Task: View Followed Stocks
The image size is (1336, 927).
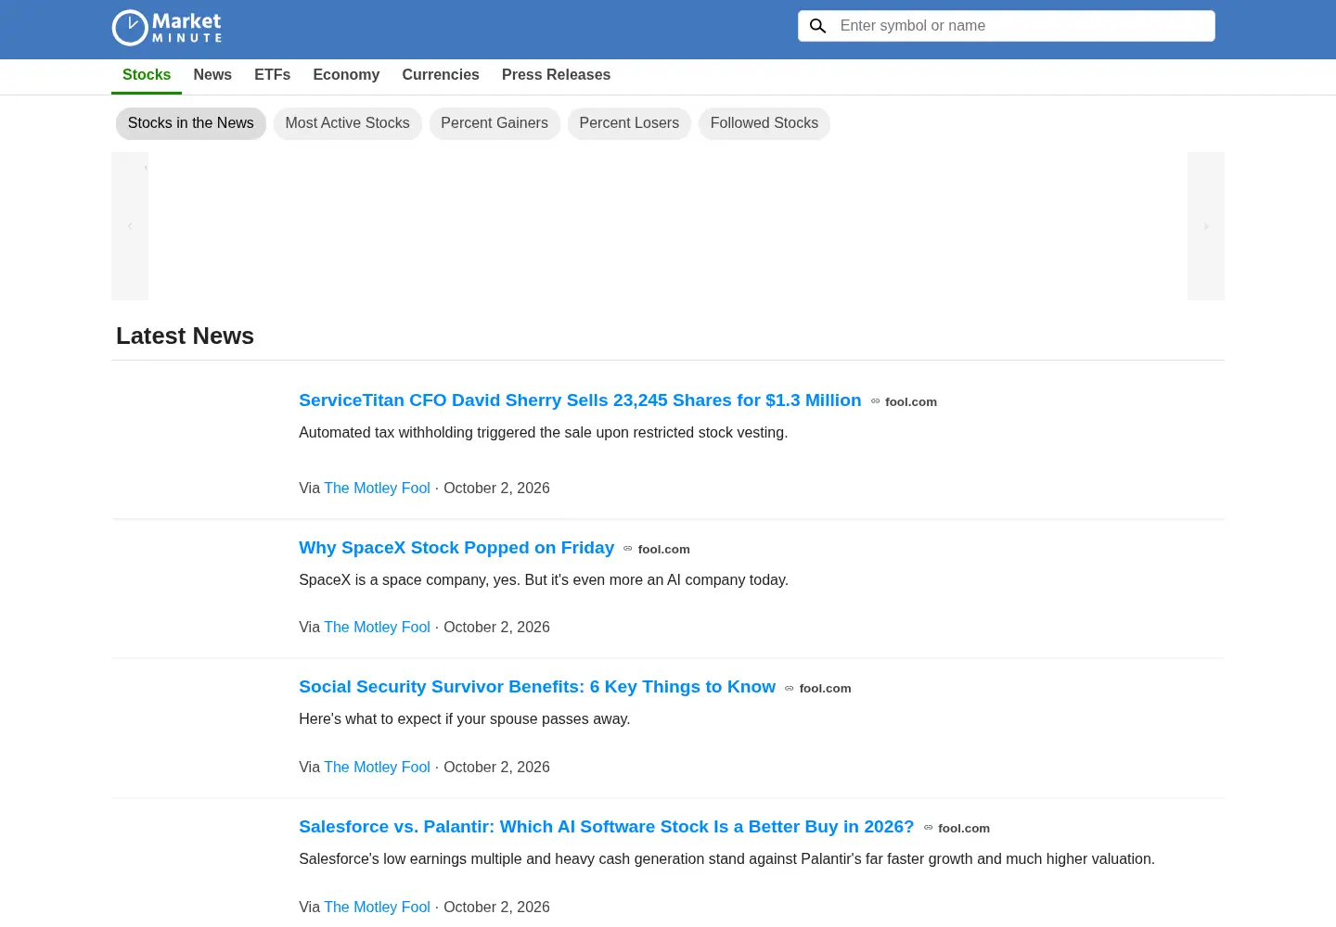Action: 764,123
